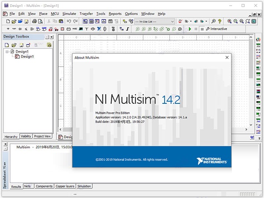Image resolution: width=264 pixels, height=198 pixels.
Task: Select the Copper layers tab
Action: 65,186
